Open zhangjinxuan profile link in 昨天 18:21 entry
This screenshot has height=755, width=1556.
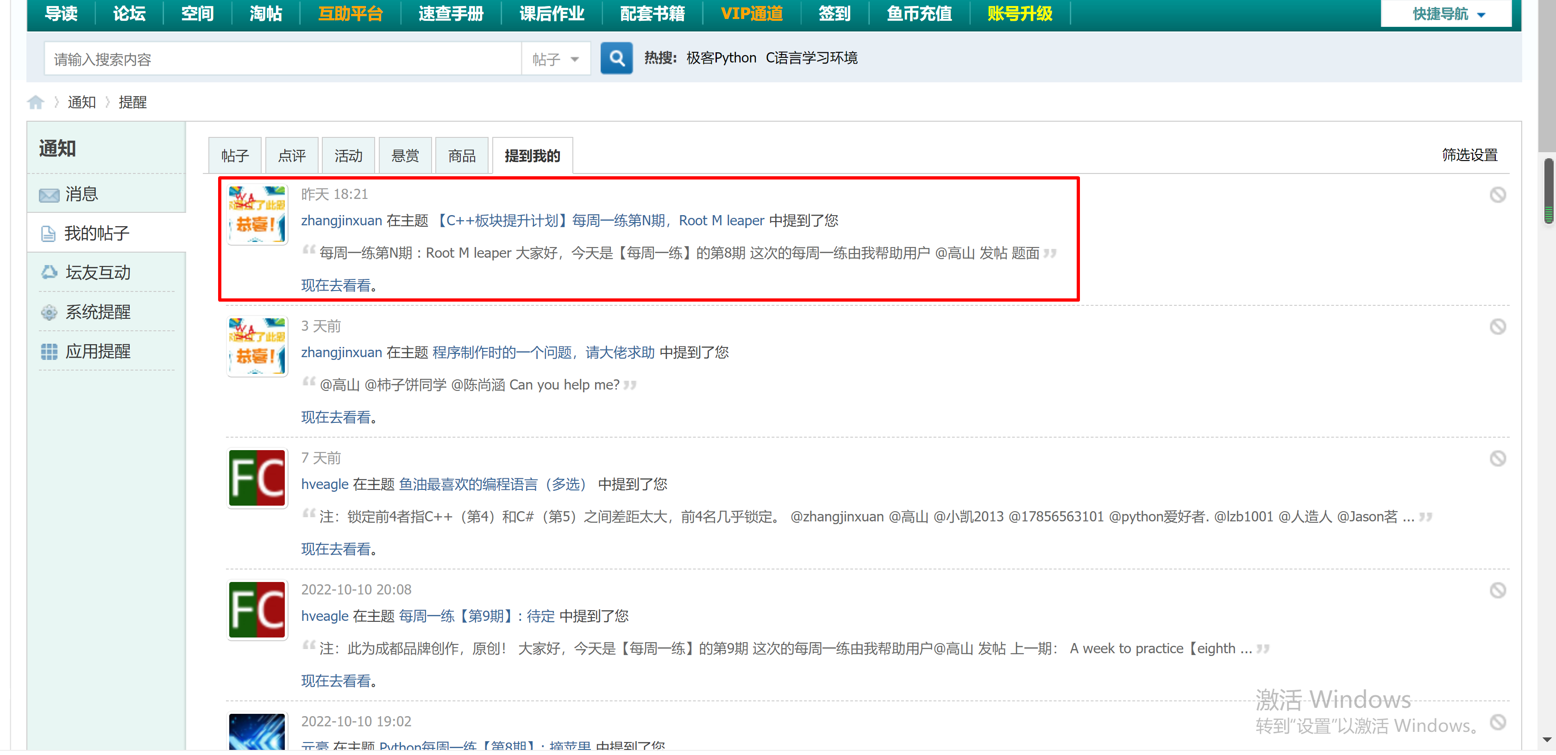341,221
